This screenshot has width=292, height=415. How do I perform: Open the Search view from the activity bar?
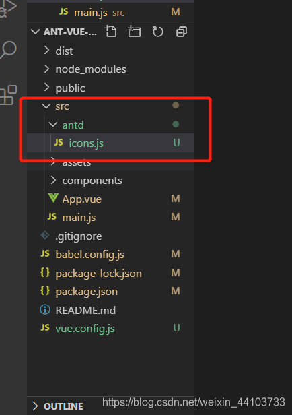tap(9, 50)
